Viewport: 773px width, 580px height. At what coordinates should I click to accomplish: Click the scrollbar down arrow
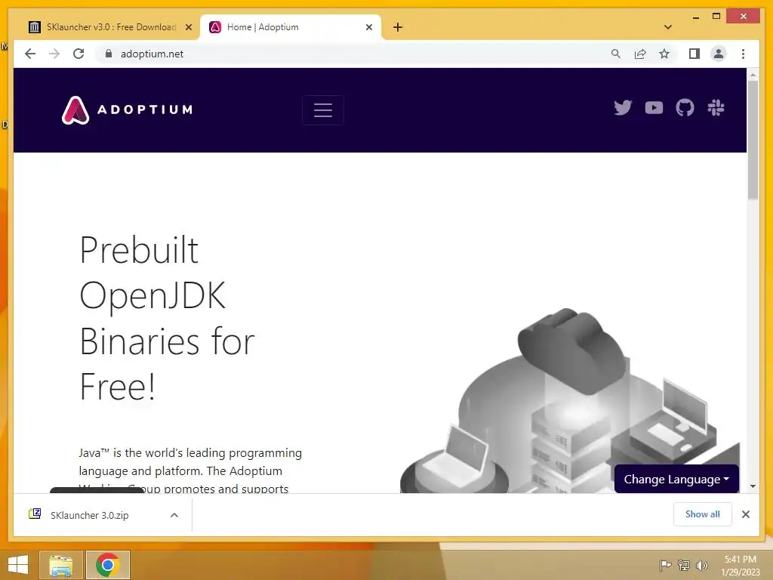point(753,486)
